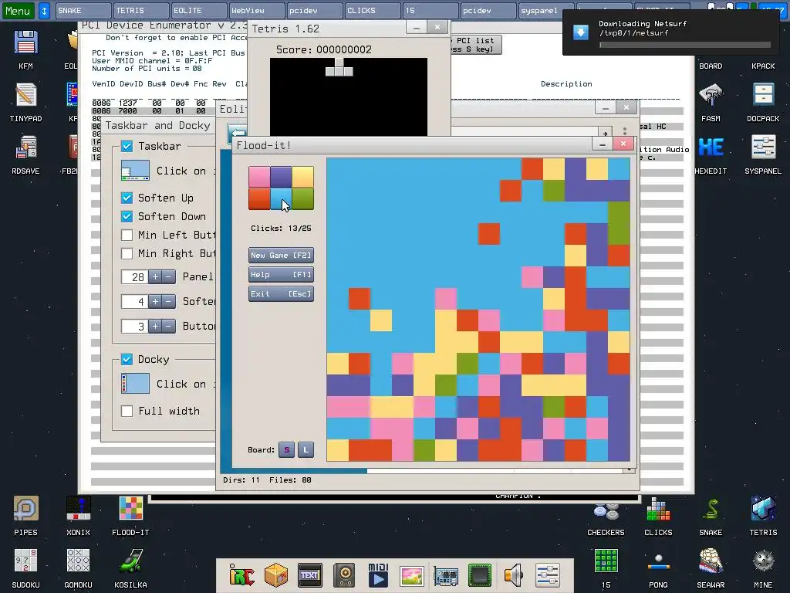Open the package box dock icon

(276, 574)
